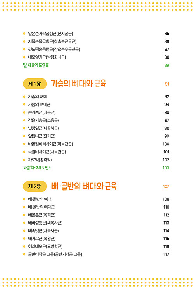The height and width of the screenshot is (289, 195).
Task: Open the 가로막(횡격막) entry
Action: point(40,160)
